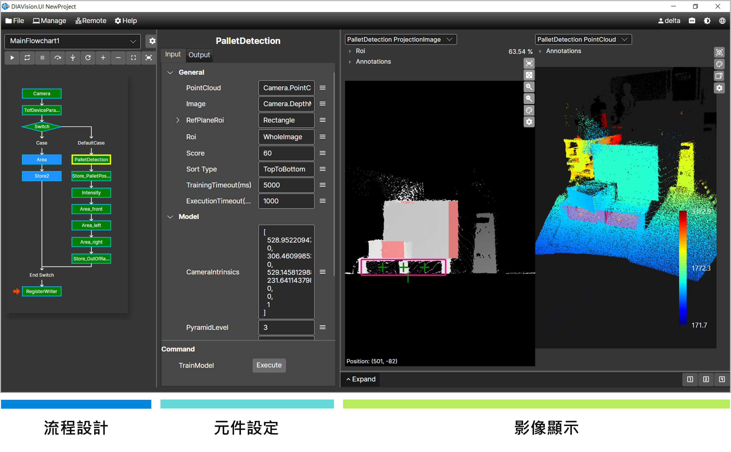
Task: Open the File menu
Action: point(15,21)
